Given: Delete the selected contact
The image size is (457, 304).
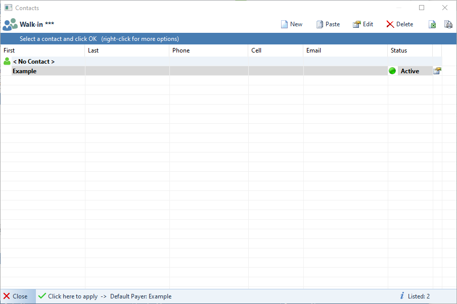Looking at the screenshot, I should pyautogui.click(x=399, y=24).
